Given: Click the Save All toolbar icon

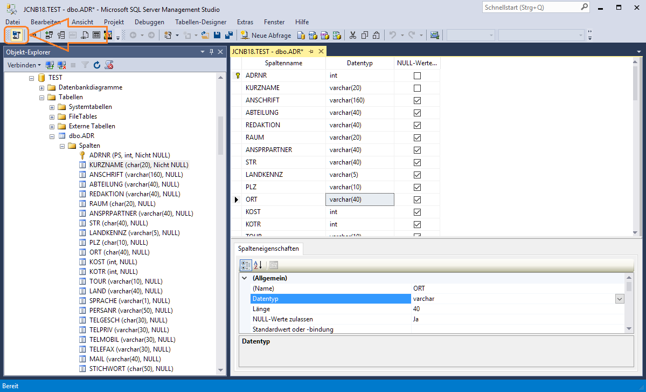Looking at the screenshot, I should (228, 36).
